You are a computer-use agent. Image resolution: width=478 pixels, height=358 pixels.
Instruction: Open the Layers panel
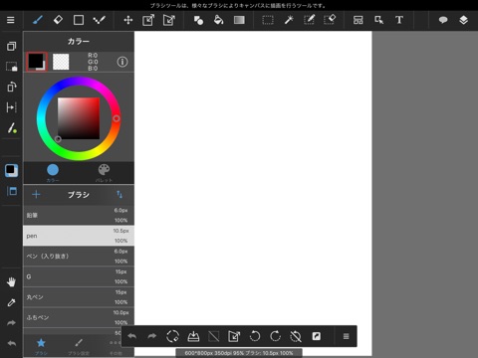point(463,20)
